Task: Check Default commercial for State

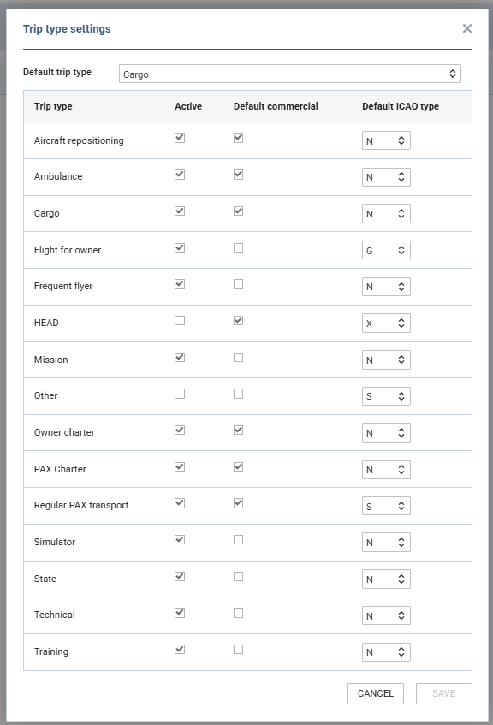Action: [238, 577]
